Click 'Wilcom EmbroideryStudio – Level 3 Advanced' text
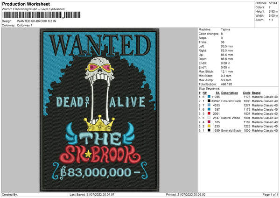This screenshot has height=198, width=280. [x=33, y=9]
